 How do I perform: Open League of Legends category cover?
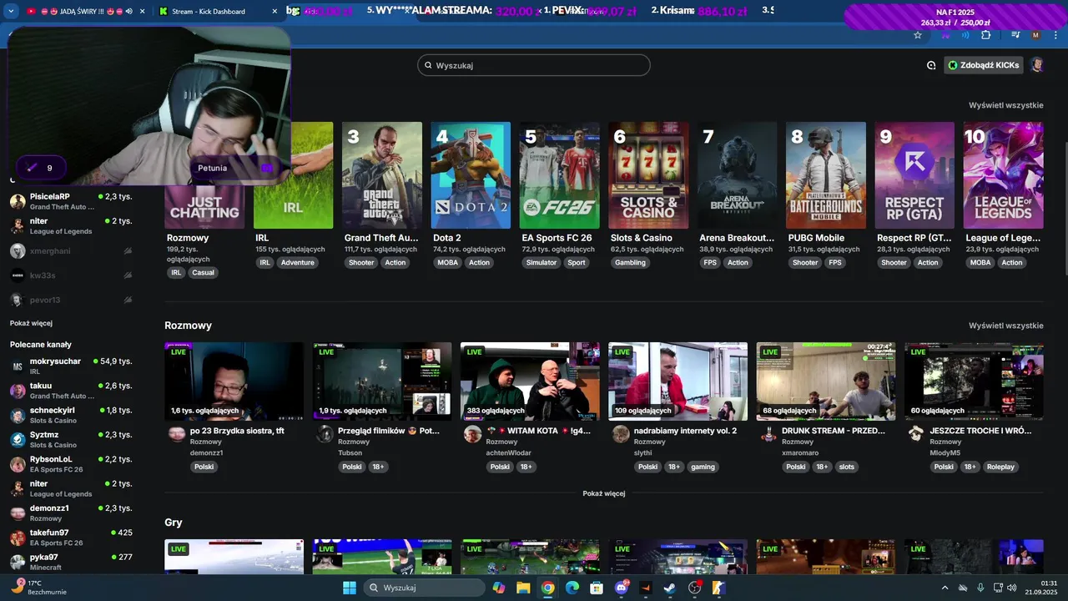(1003, 175)
